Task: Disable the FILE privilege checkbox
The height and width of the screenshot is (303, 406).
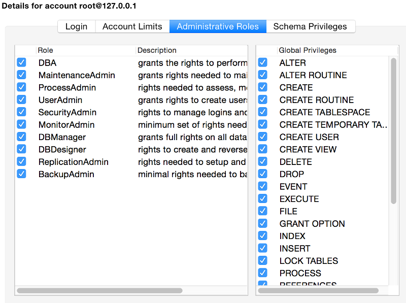Action: [x=262, y=211]
